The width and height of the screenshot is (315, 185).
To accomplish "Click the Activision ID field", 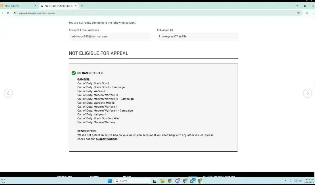I will coord(197,37).
